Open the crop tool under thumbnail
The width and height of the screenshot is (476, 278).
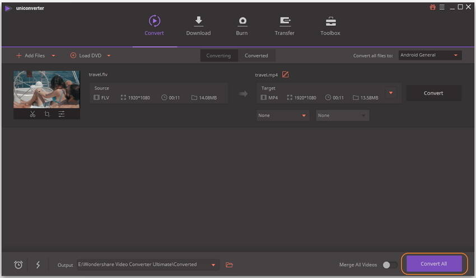[47, 114]
